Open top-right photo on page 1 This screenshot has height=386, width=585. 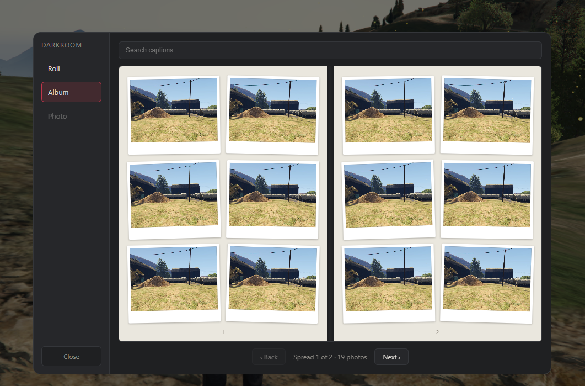pyautogui.click(x=272, y=115)
